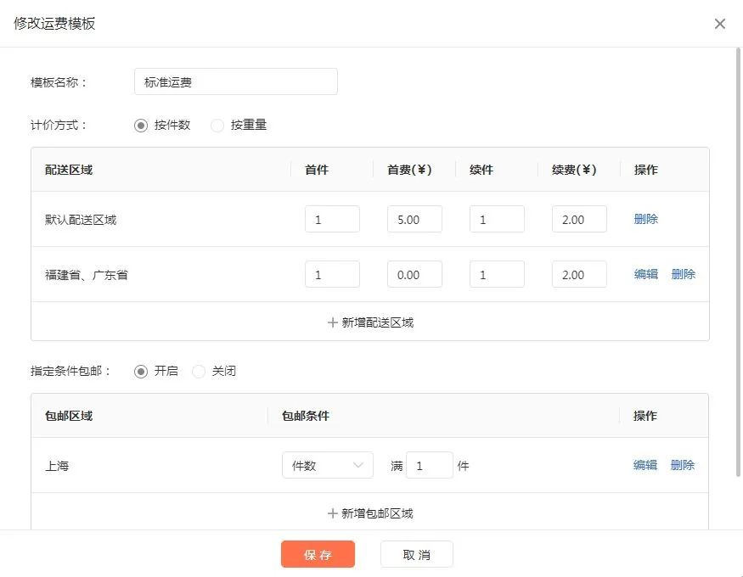Edit the 福建省、广东省 delivery region
743x577 pixels.
646,274
